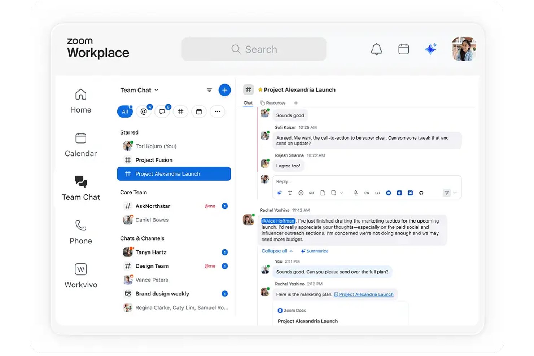This screenshot has width=534, height=356.
Task: Click the Starred section heading
Action: [x=129, y=132]
